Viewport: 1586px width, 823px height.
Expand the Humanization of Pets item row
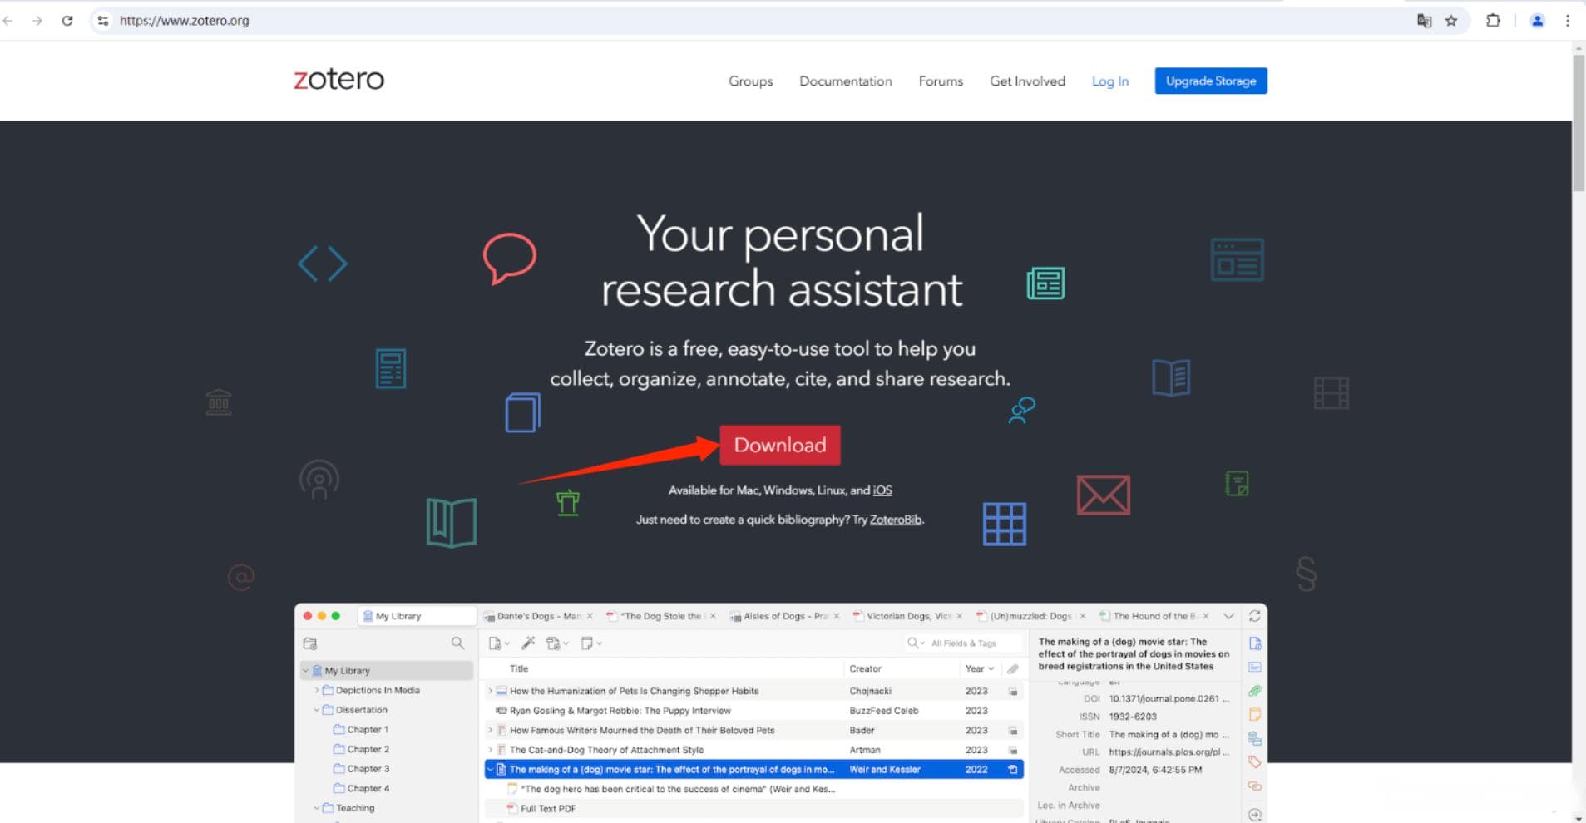click(490, 691)
